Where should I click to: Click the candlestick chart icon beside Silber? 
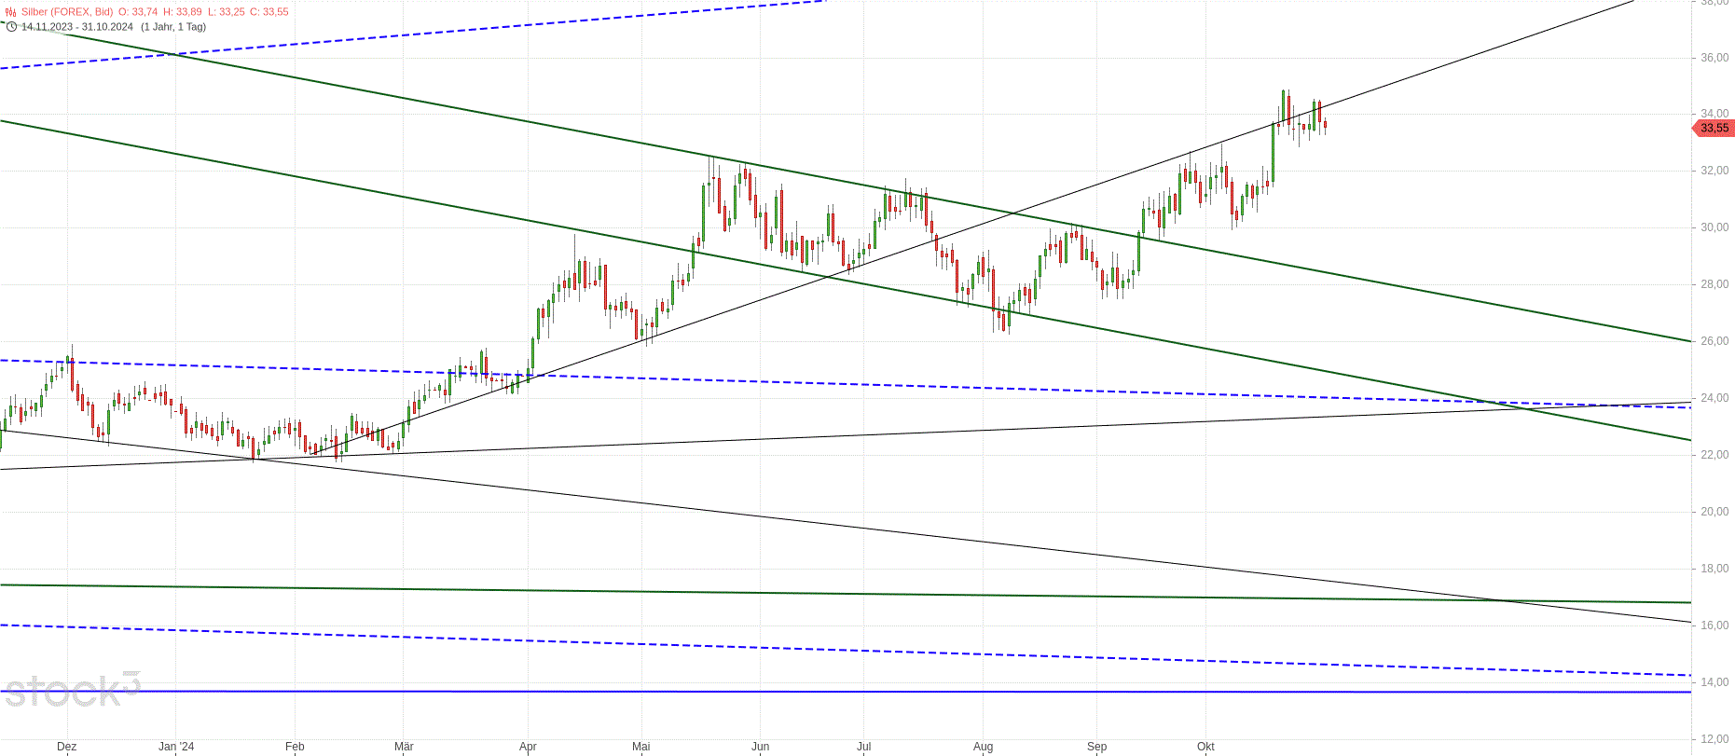click(11, 12)
